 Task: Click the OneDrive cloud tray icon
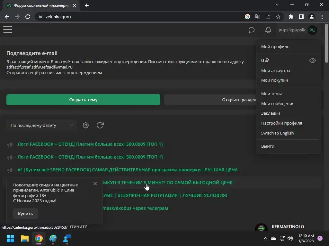(x=273, y=238)
